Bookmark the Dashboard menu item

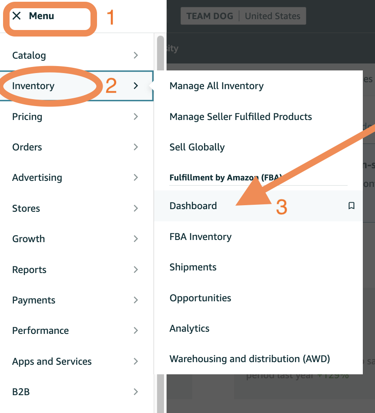[x=352, y=206]
